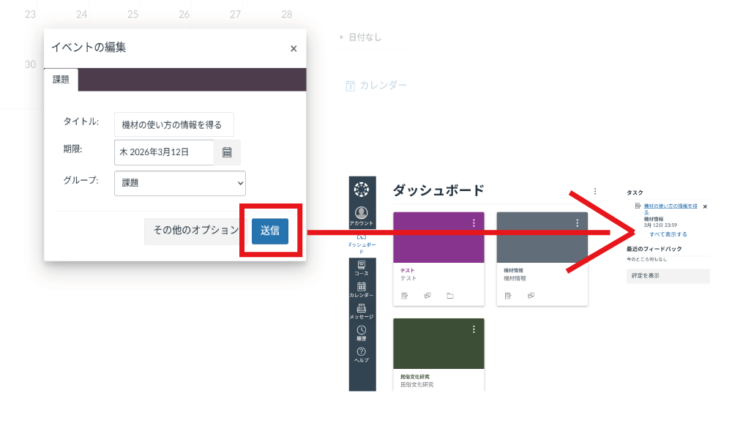Open the date picker beside 期限 field
This screenshot has height=426, width=732.
(228, 152)
